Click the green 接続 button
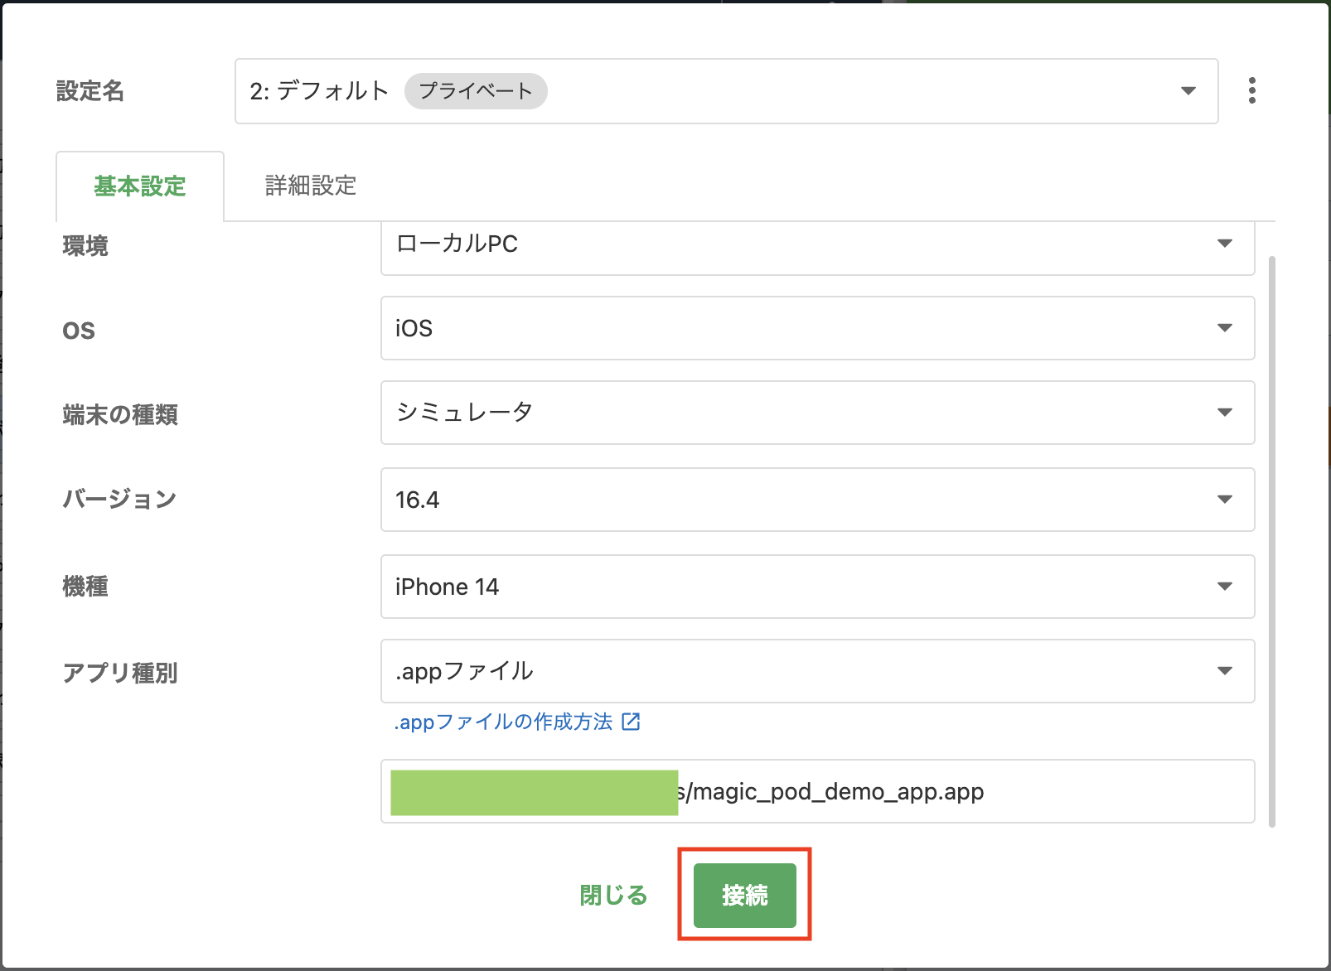The height and width of the screenshot is (971, 1331). pyautogui.click(x=744, y=896)
